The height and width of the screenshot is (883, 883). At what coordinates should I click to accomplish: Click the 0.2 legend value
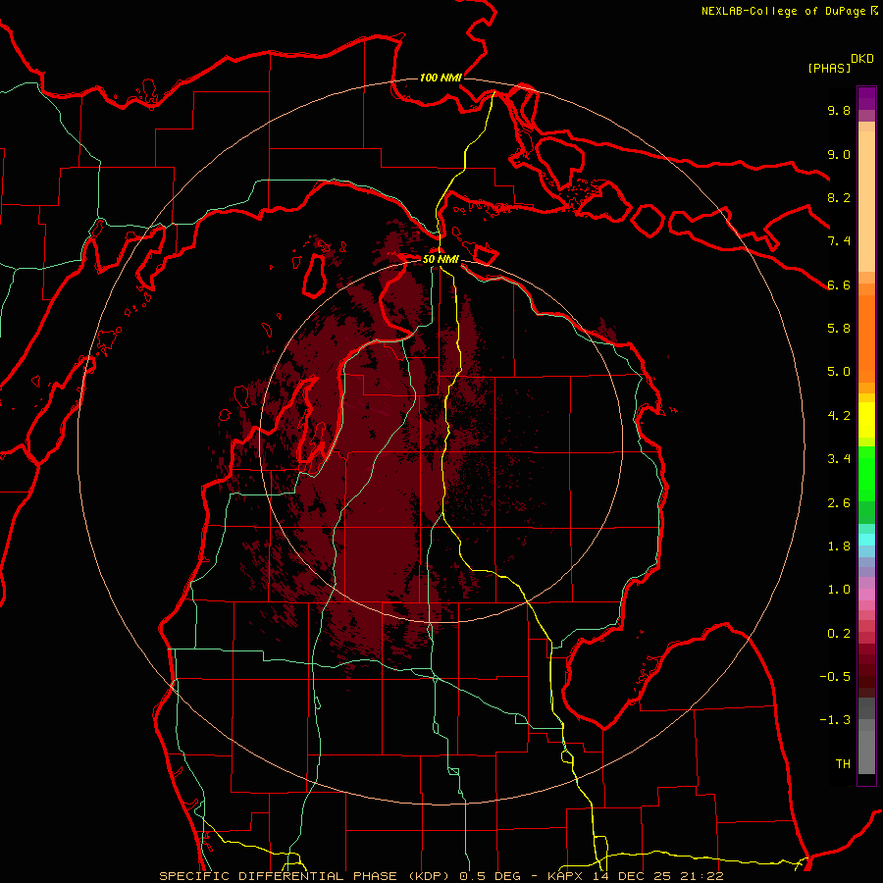[839, 634]
